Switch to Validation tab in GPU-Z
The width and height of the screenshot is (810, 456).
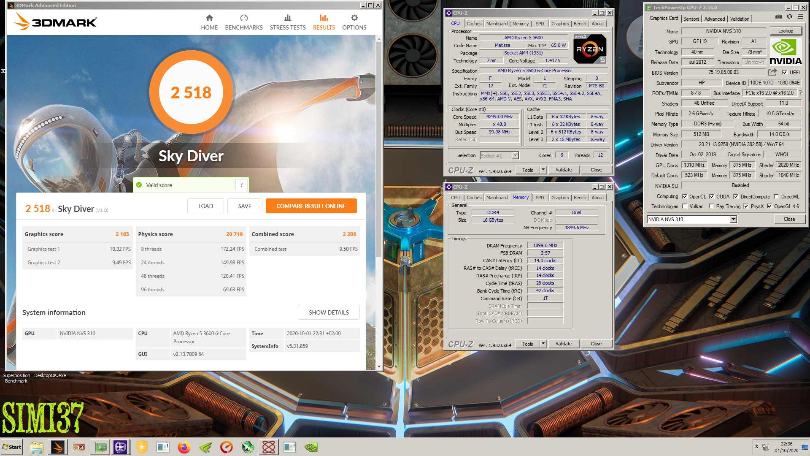(x=740, y=19)
